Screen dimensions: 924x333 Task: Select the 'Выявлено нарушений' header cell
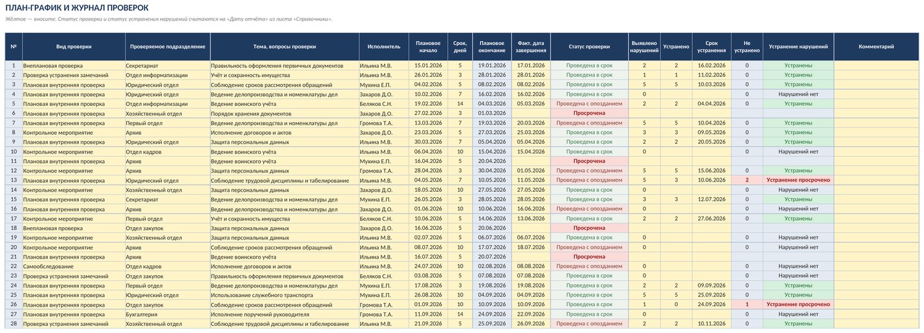[644, 47]
